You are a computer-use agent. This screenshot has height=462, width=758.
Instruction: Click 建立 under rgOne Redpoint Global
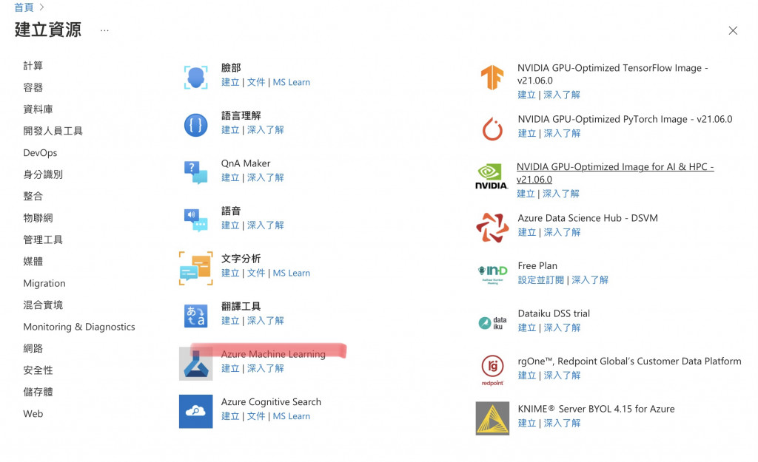coord(527,376)
